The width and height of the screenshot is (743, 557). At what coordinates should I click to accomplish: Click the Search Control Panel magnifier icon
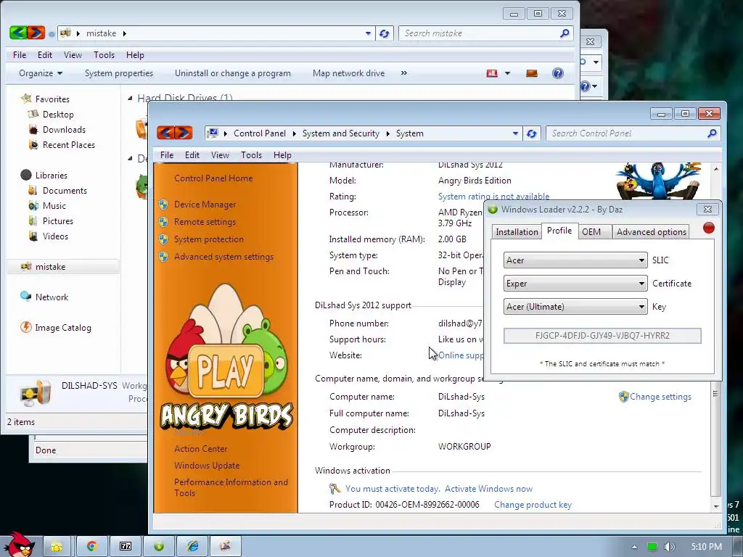click(x=712, y=133)
